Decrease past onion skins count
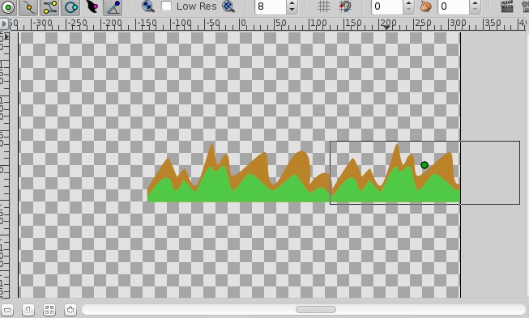Screen dimensions: 529x318 tap(409, 11)
